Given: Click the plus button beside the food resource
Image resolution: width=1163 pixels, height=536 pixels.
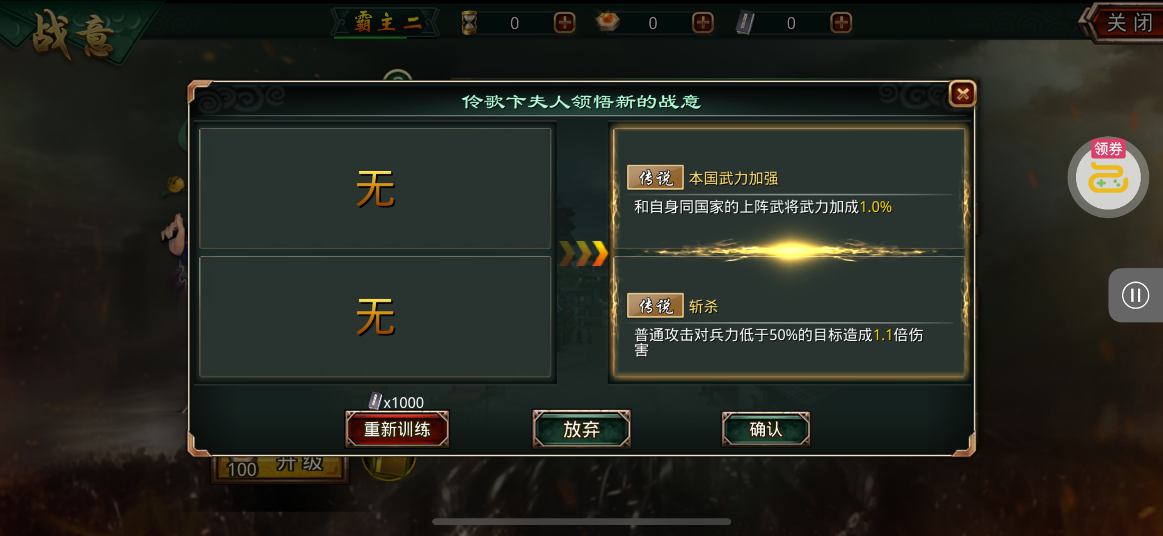Looking at the screenshot, I should coord(702,23).
